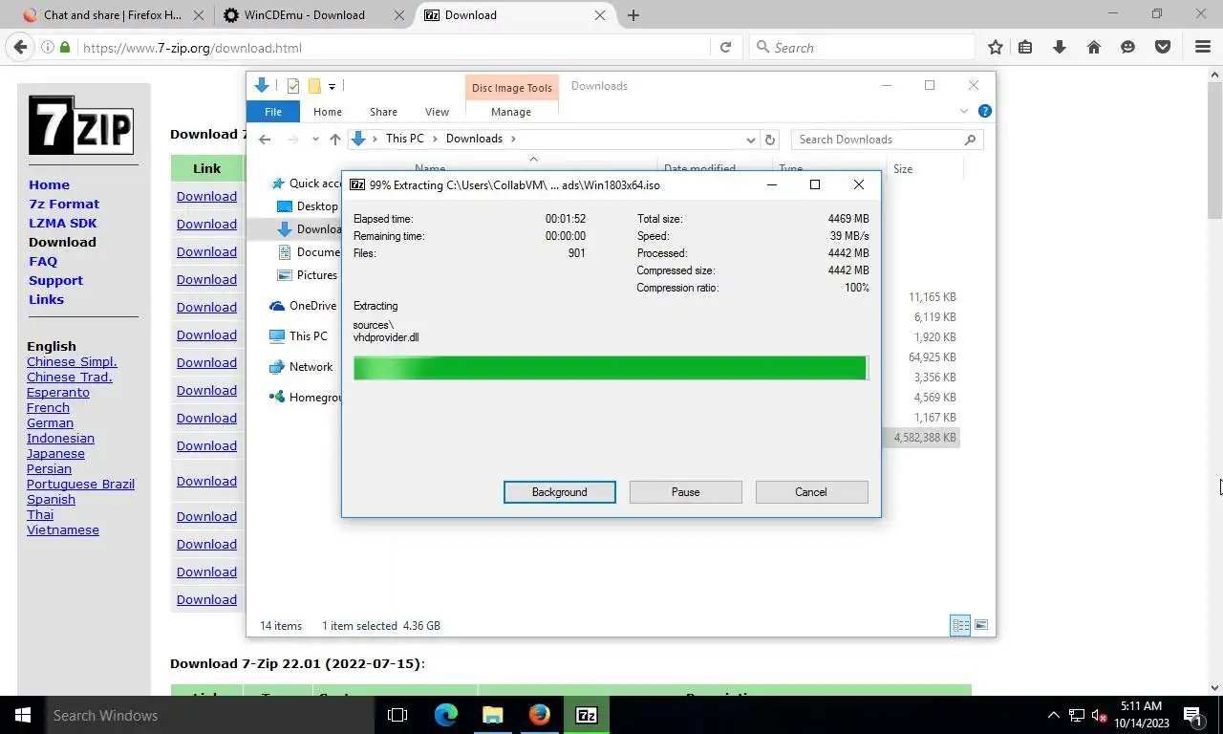The height and width of the screenshot is (734, 1223).
Task: Open the View ribbon tab in Explorer
Action: pos(437,112)
